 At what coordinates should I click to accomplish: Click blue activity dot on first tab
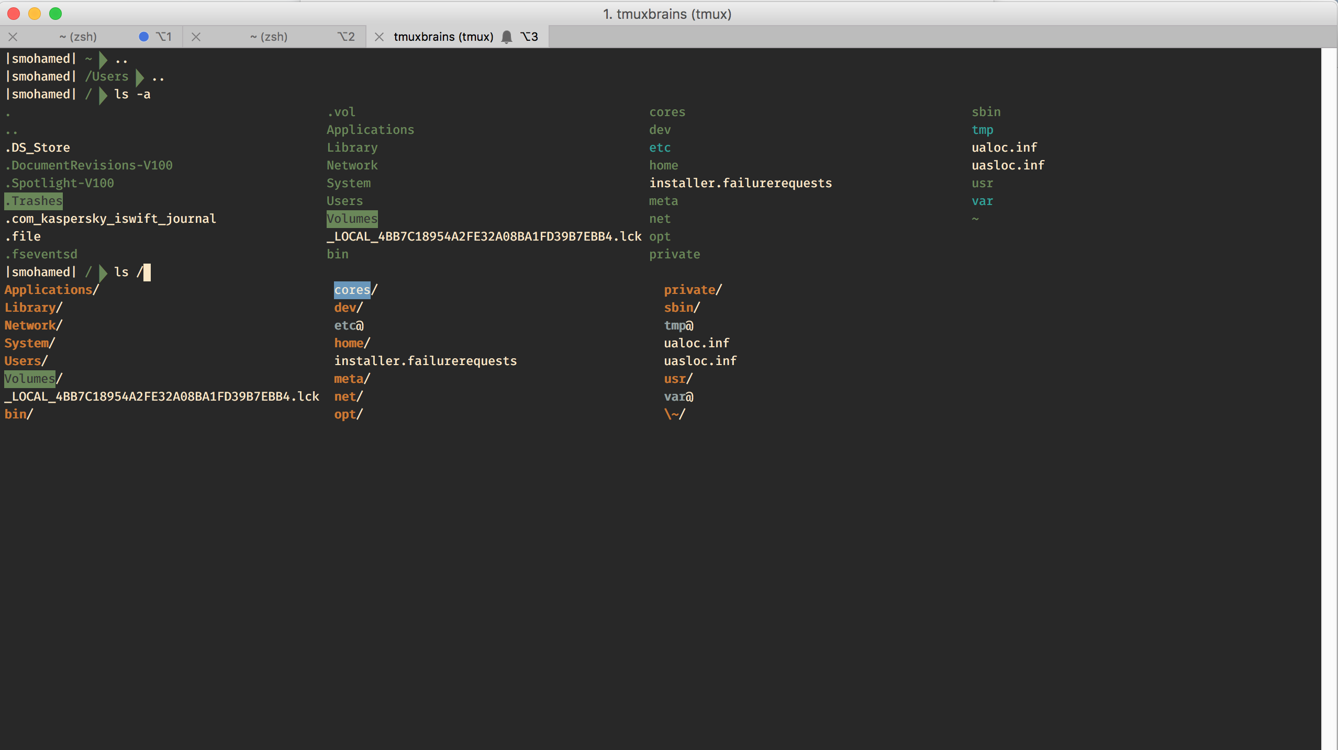pos(143,37)
